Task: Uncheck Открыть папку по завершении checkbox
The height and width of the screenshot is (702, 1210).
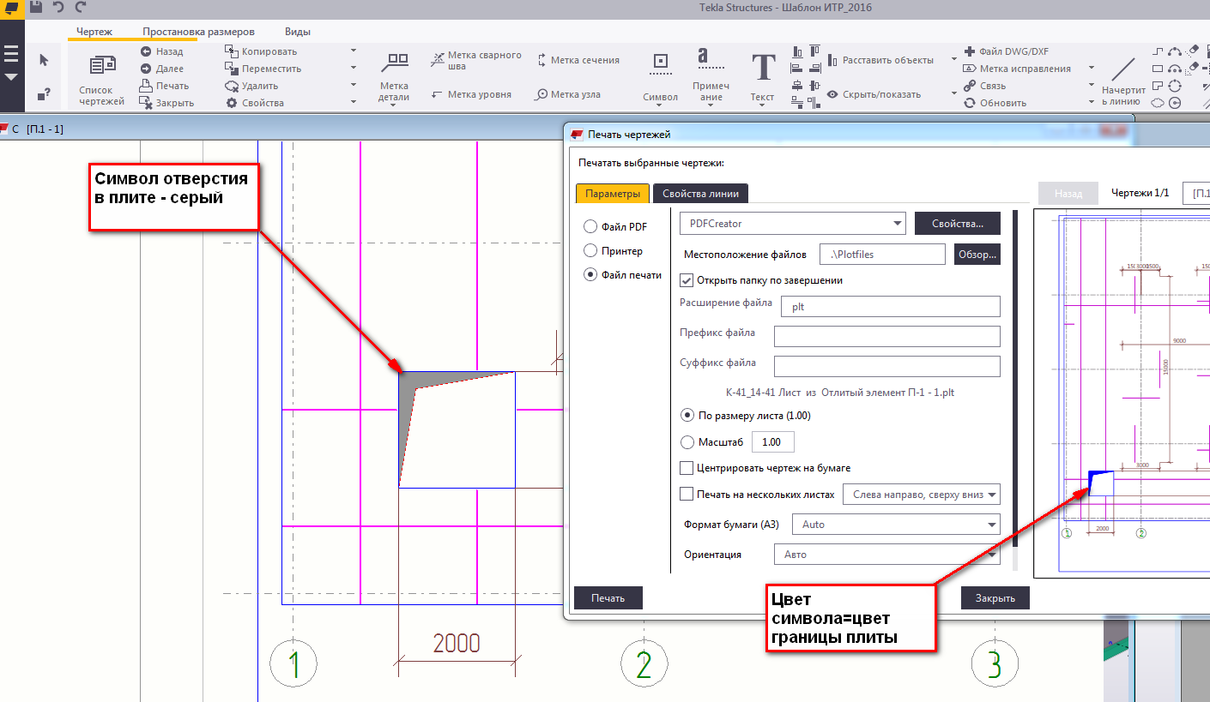Action: [687, 280]
